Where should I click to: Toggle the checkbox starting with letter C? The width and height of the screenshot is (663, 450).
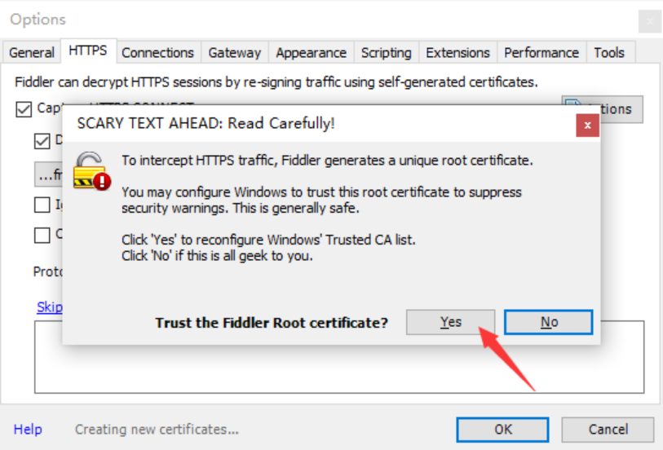[x=42, y=235]
